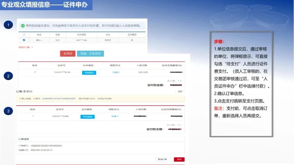Image resolution: width=294 pixels, height=165 pixels.
Task: Click the red 支付 button
Action: 179,160
